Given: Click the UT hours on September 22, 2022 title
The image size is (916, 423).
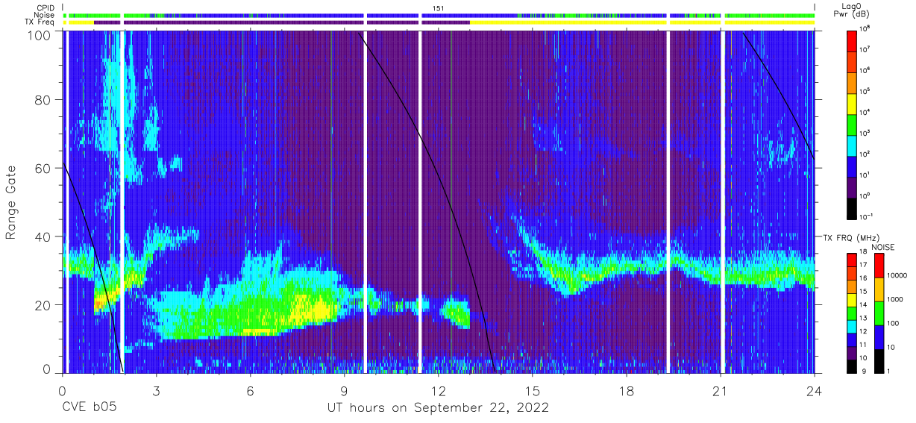Looking at the screenshot, I should (x=438, y=408).
